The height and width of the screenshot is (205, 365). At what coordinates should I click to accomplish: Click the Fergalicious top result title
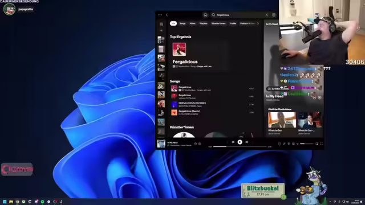click(x=185, y=62)
